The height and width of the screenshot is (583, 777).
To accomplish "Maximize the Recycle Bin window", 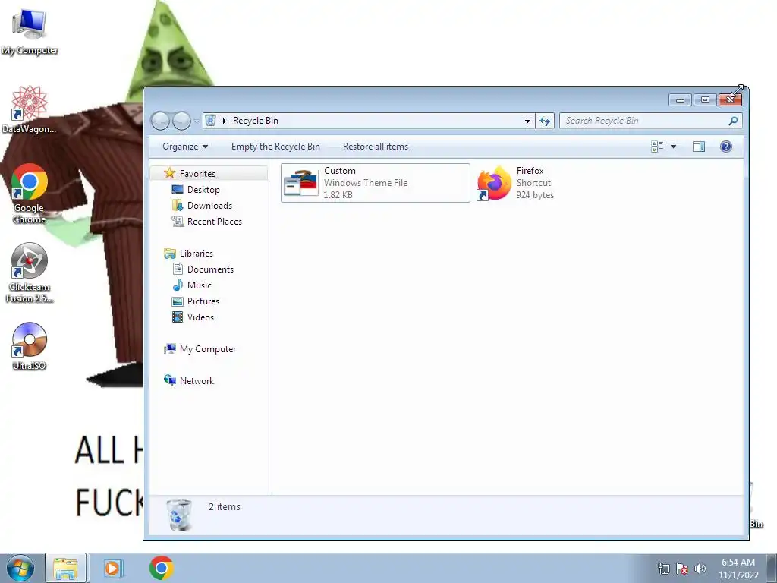I will pos(705,99).
